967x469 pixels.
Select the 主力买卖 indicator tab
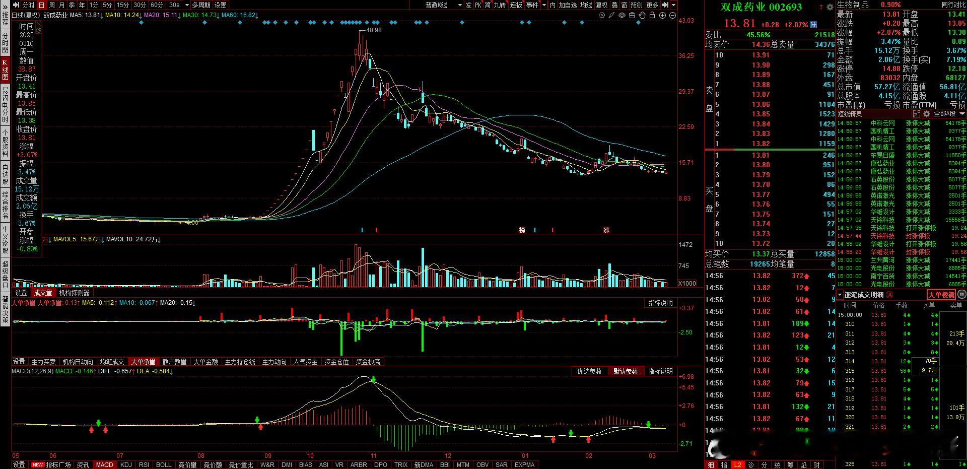click(x=44, y=362)
